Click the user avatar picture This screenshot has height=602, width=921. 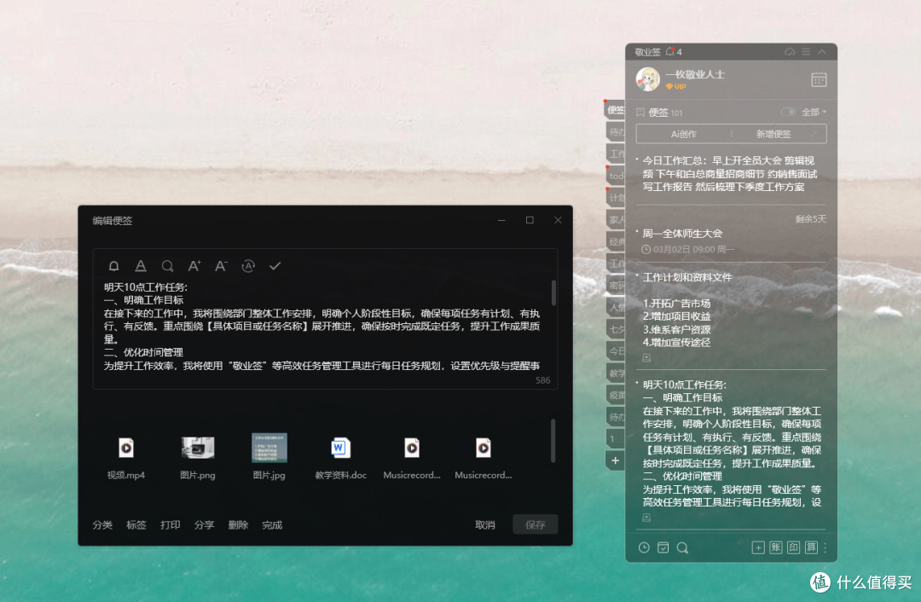coord(648,79)
